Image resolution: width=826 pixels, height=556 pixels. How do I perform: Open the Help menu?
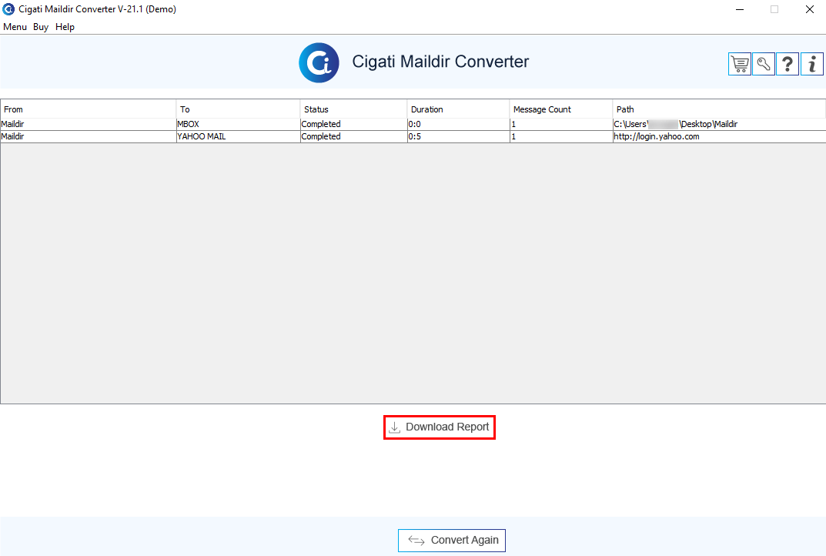click(65, 27)
